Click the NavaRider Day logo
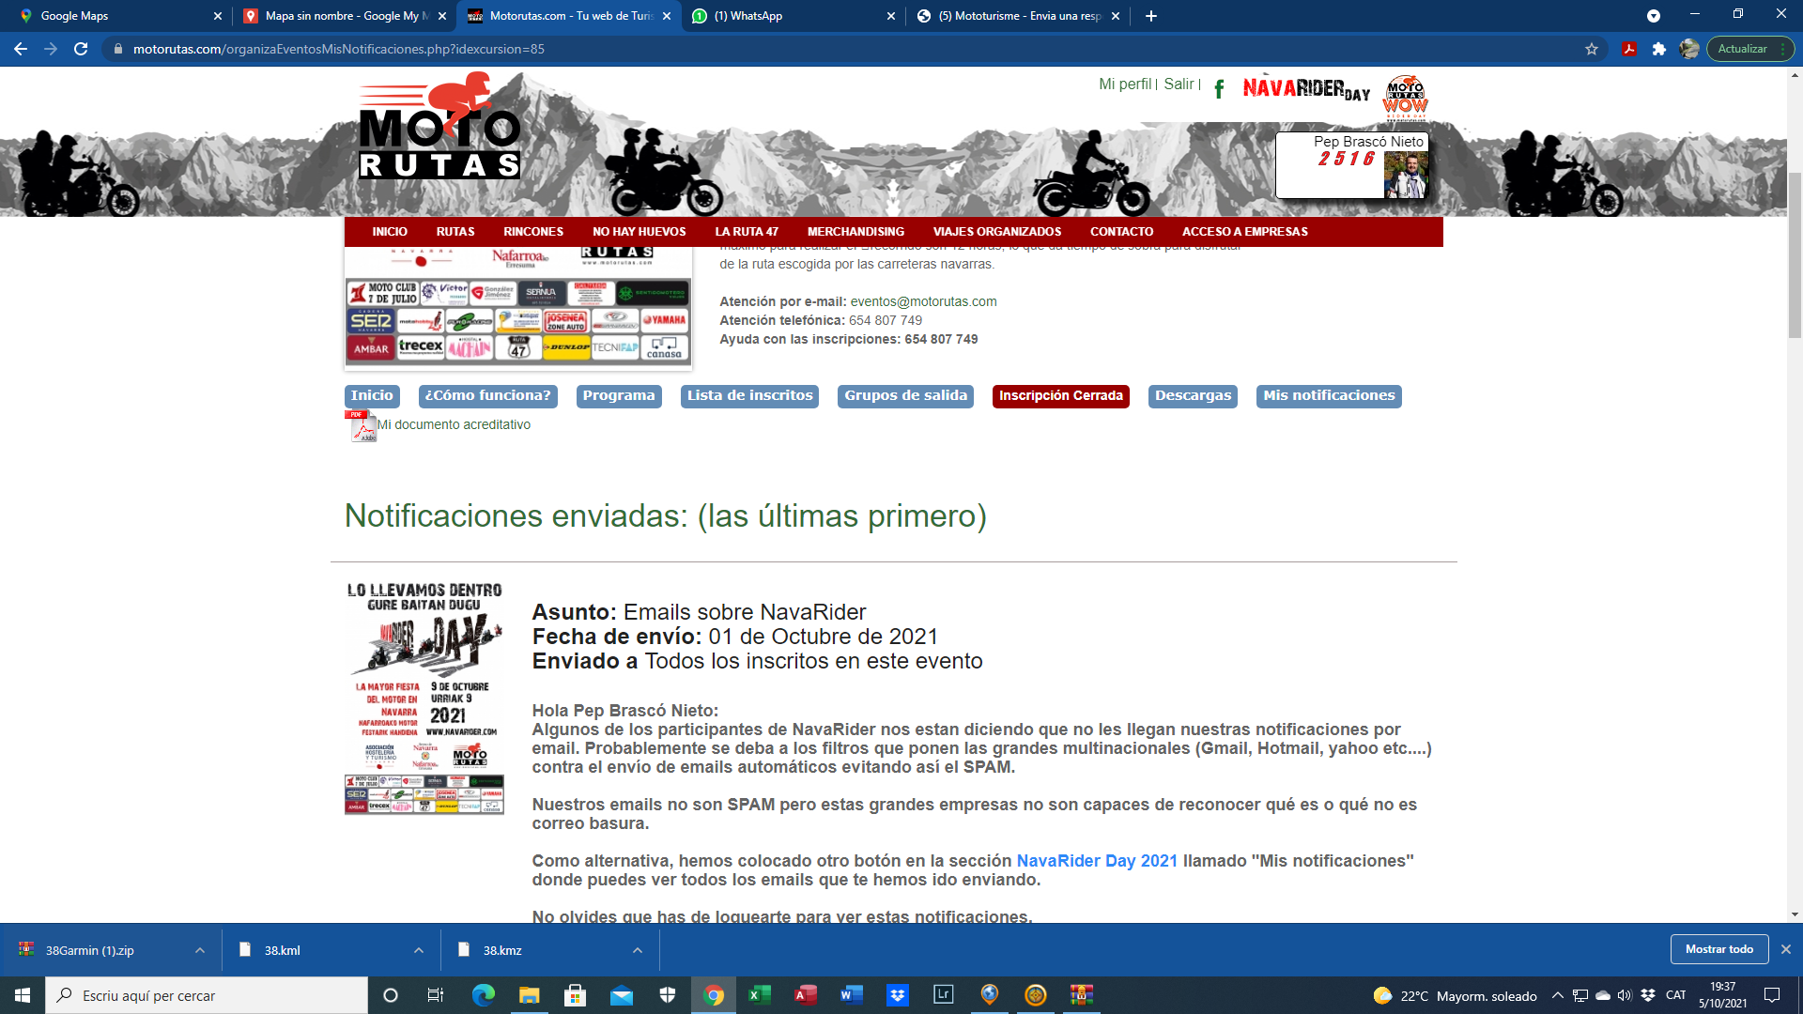 1306,88
